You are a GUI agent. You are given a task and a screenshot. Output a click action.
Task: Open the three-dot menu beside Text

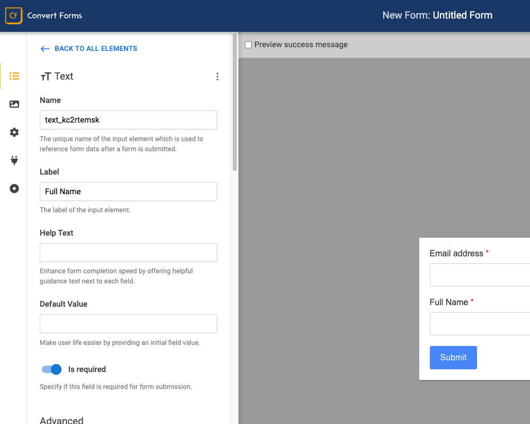pos(217,76)
